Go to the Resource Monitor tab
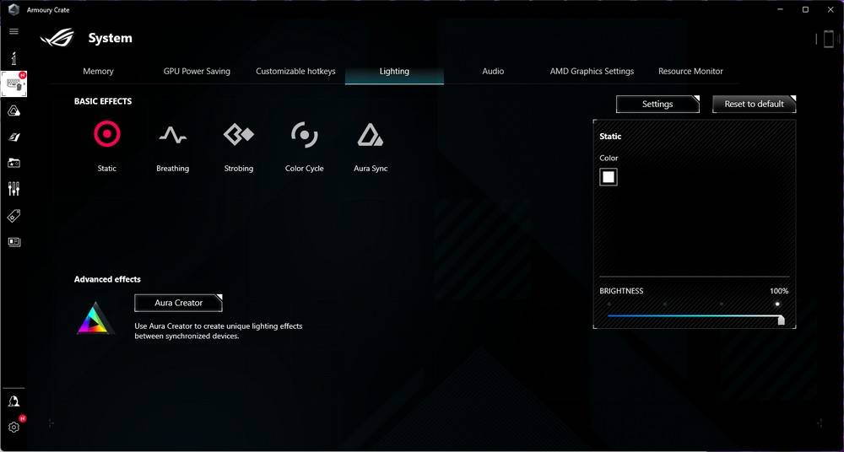The height and width of the screenshot is (452, 844). coord(690,71)
